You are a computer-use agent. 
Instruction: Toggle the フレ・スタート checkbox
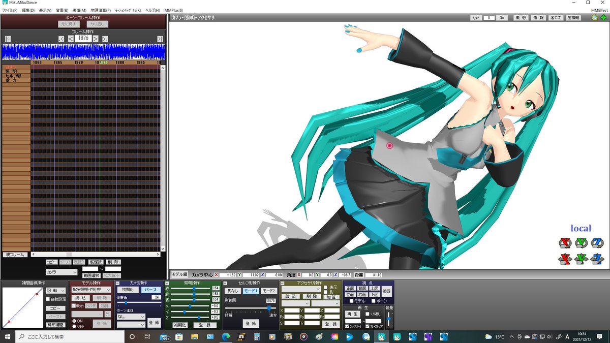pyautogui.click(x=347, y=326)
